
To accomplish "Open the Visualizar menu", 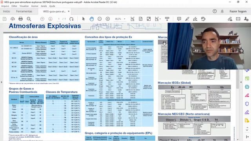I will [24, 6].
